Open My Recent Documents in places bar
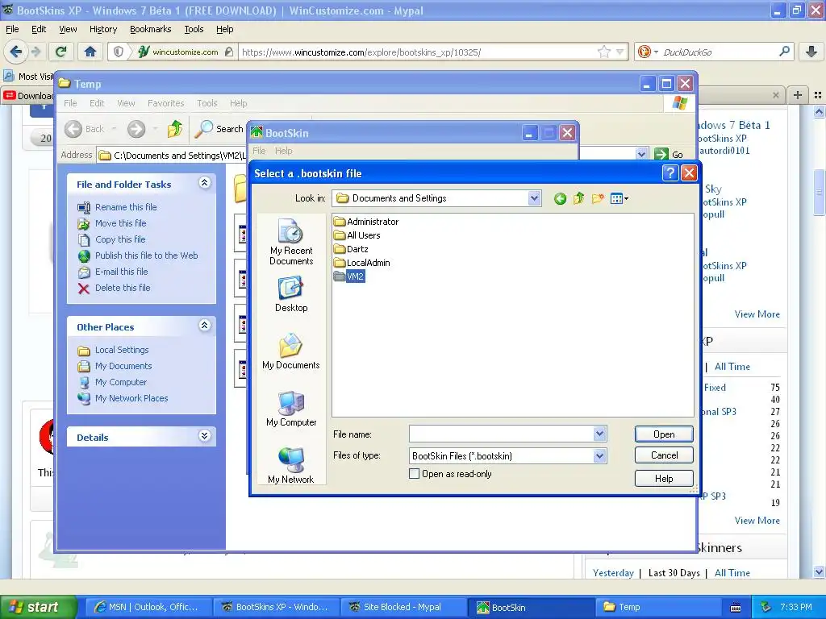826x619 pixels. [291, 242]
